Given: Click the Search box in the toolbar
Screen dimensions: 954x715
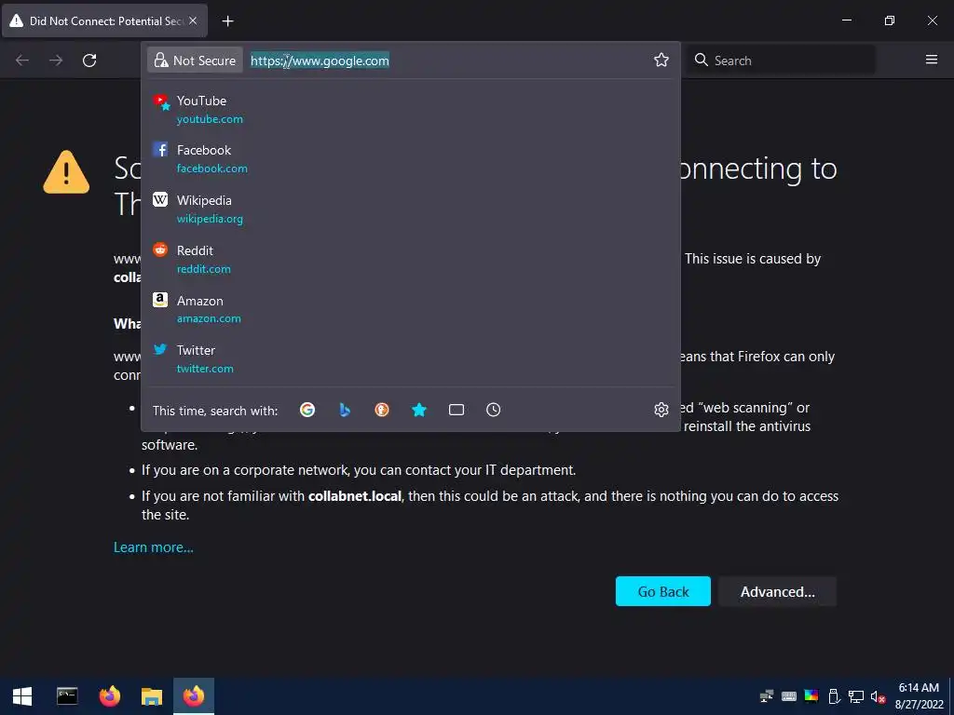Looking at the screenshot, I should click(782, 61).
